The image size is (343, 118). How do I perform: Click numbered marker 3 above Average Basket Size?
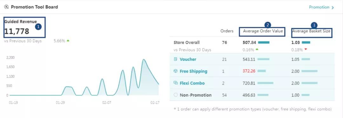pyautogui.click(x=314, y=25)
